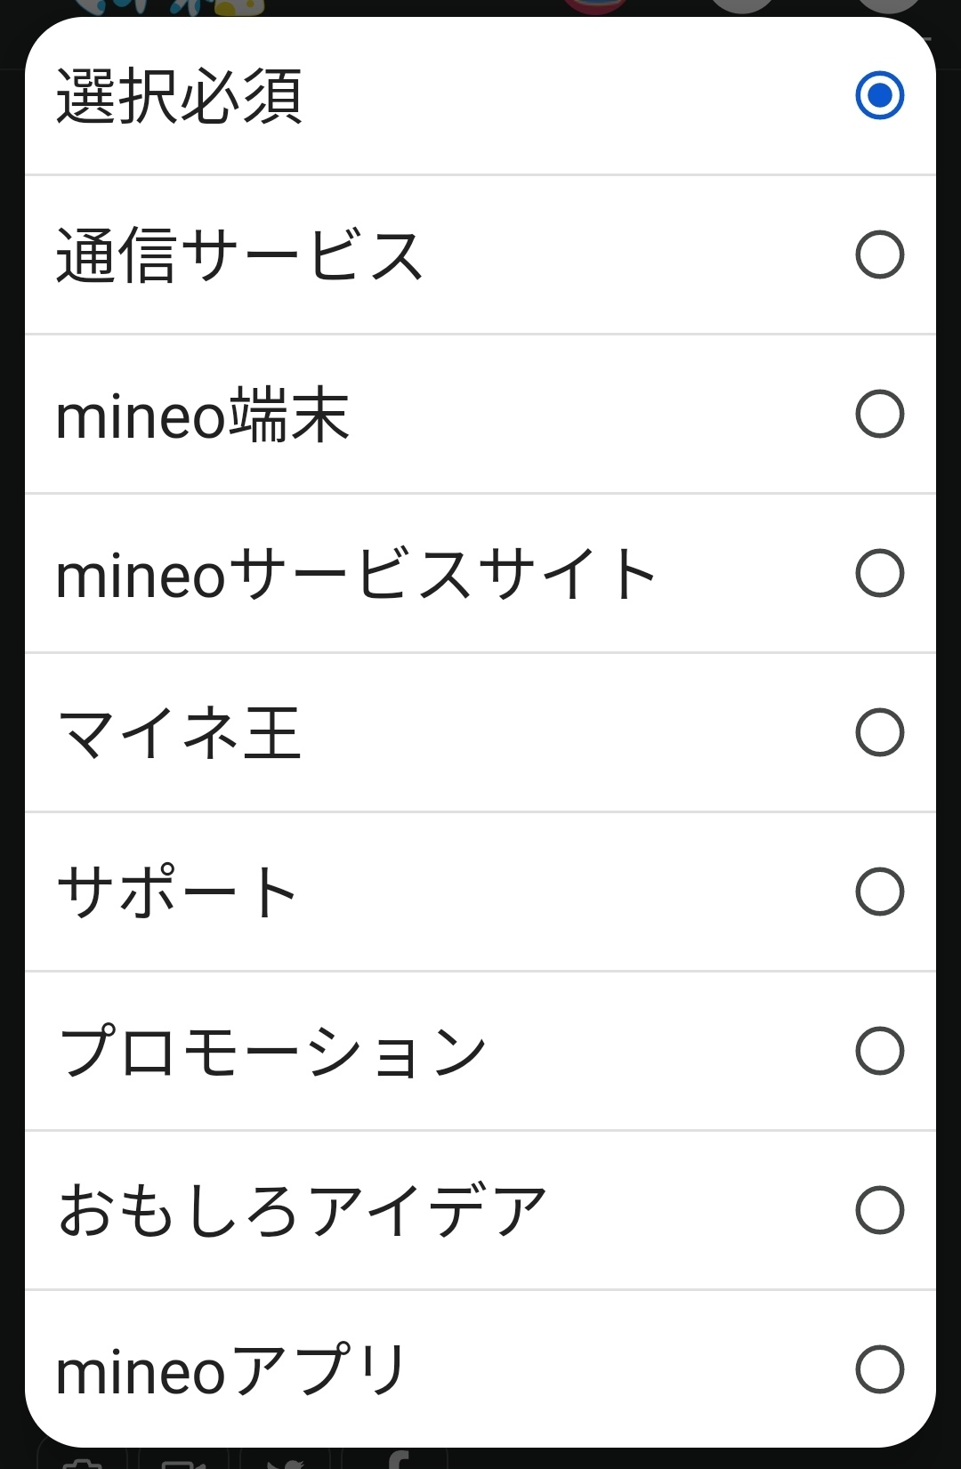The width and height of the screenshot is (961, 1469).
Task: Choose the 通信サービス text label
Action: coord(238,255)
